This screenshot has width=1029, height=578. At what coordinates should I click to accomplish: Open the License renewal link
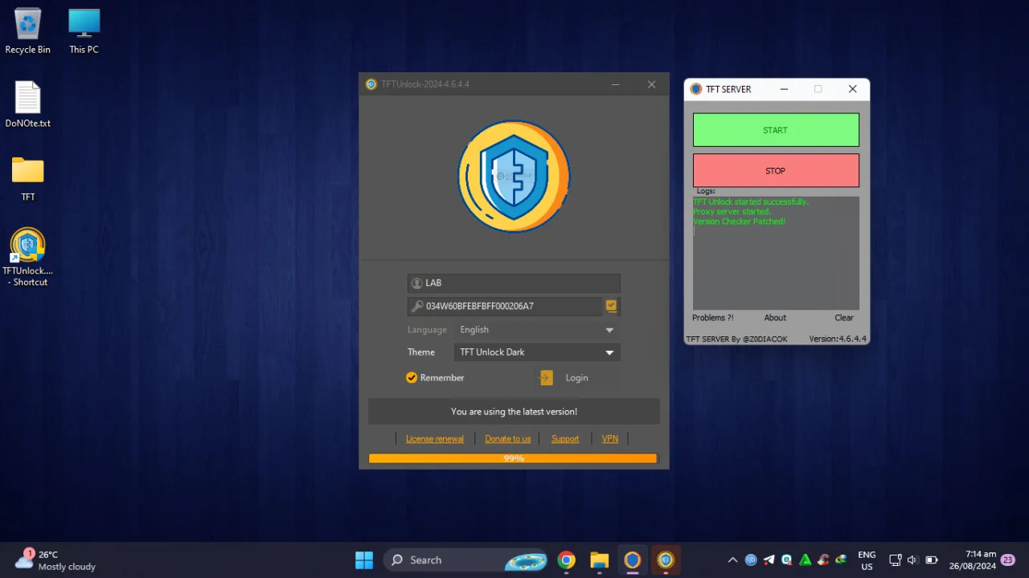(435, 438)
